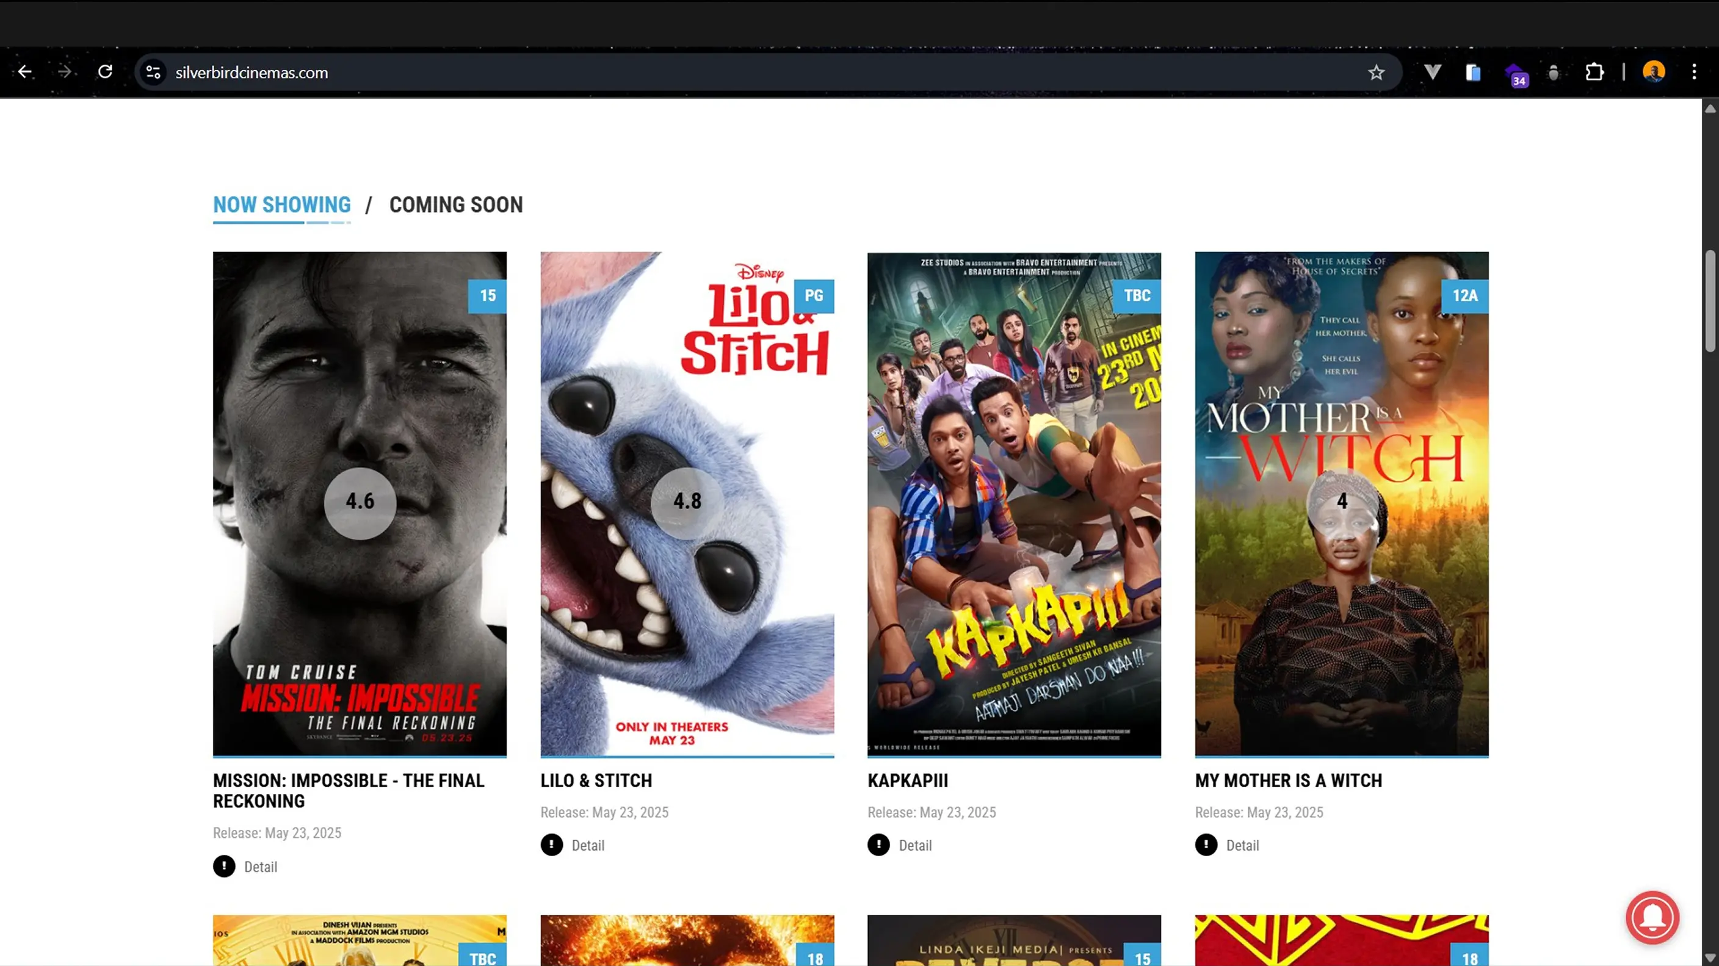The height and width of the screenshot is (966, 1719).
Task: Open Detail link for My Mother Is A Witch
Action: click(x=1242, y=845)
